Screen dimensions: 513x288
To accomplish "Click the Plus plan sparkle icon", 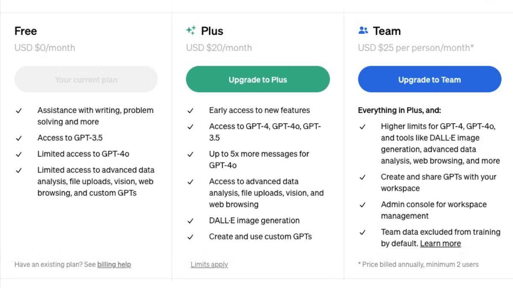I will coord(191,30).
